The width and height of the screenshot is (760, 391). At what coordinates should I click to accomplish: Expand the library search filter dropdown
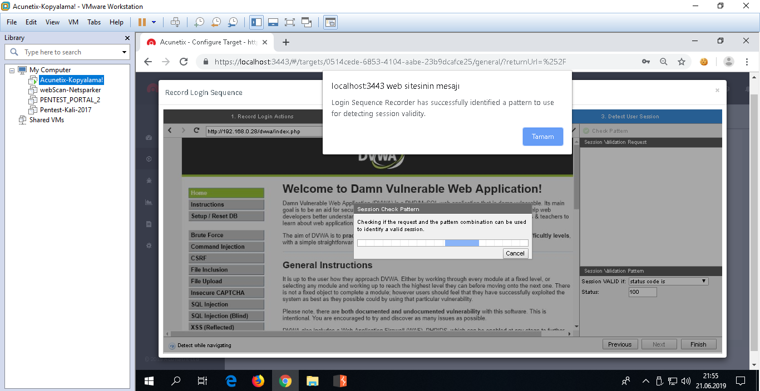[124, 52]
